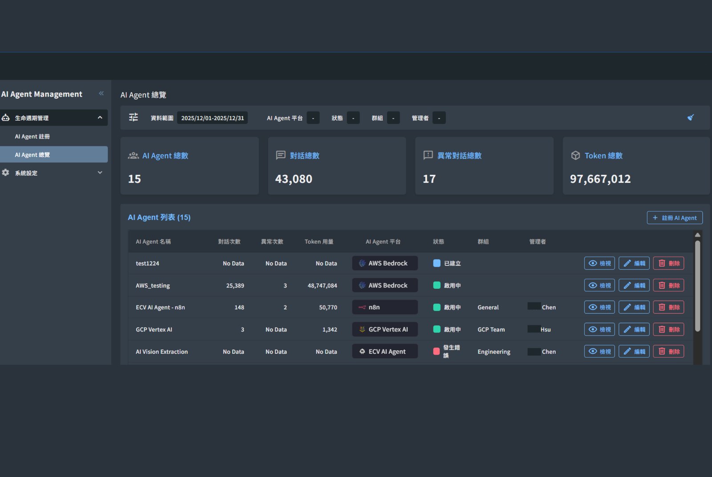The width and height of the screenshot is (712, 477).
Task: Click the table's vertical scrollbar
Action: click(697, 286)
